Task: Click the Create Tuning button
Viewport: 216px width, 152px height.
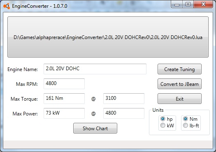Action: point(179,69)
